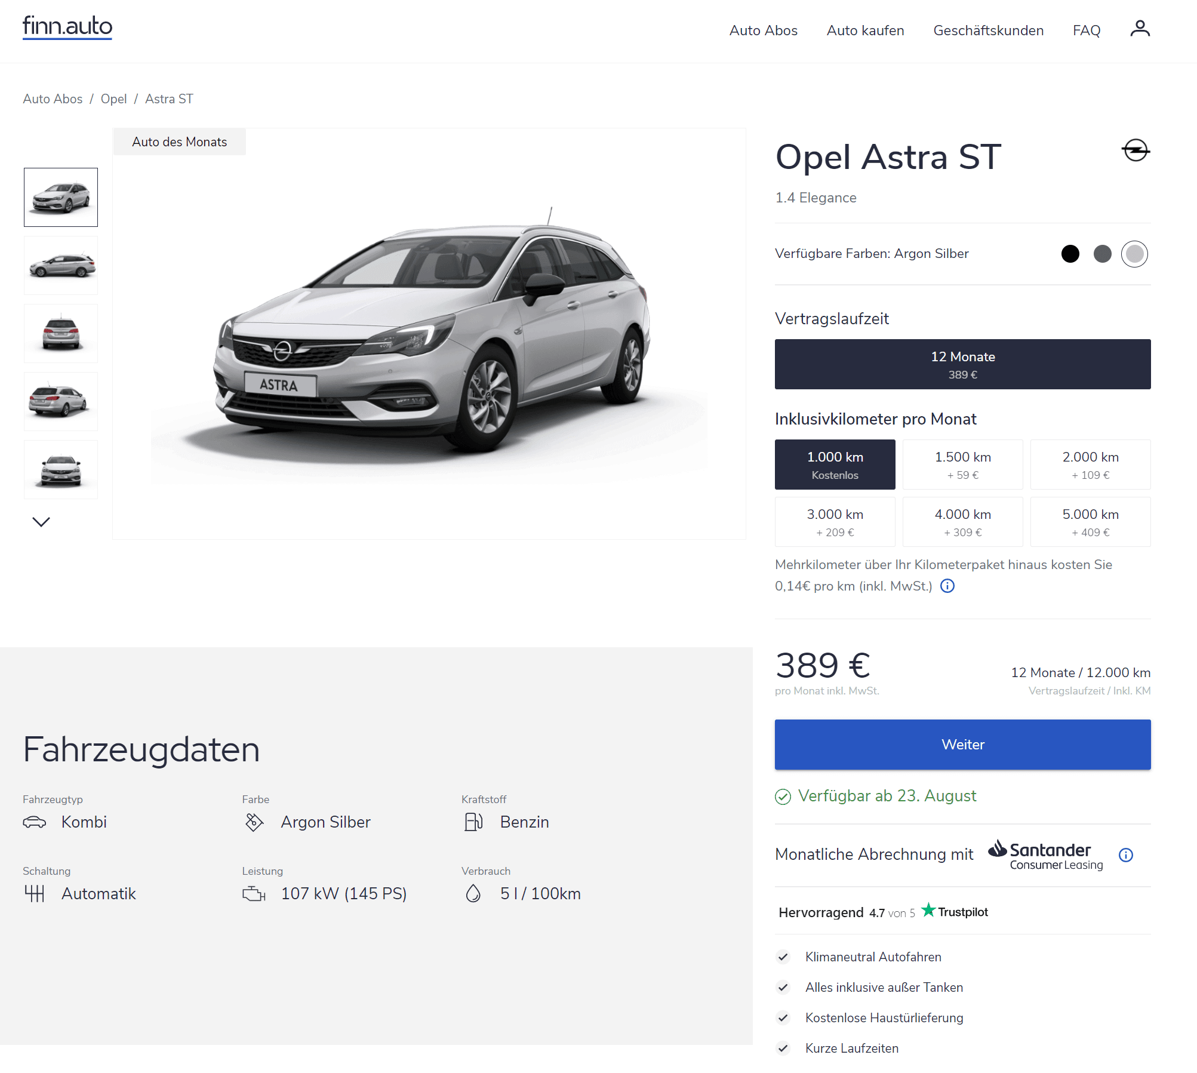This screenshot has width=1197, height=1073.
Task: Choose the 2.000 km option
Action: 1090,465
